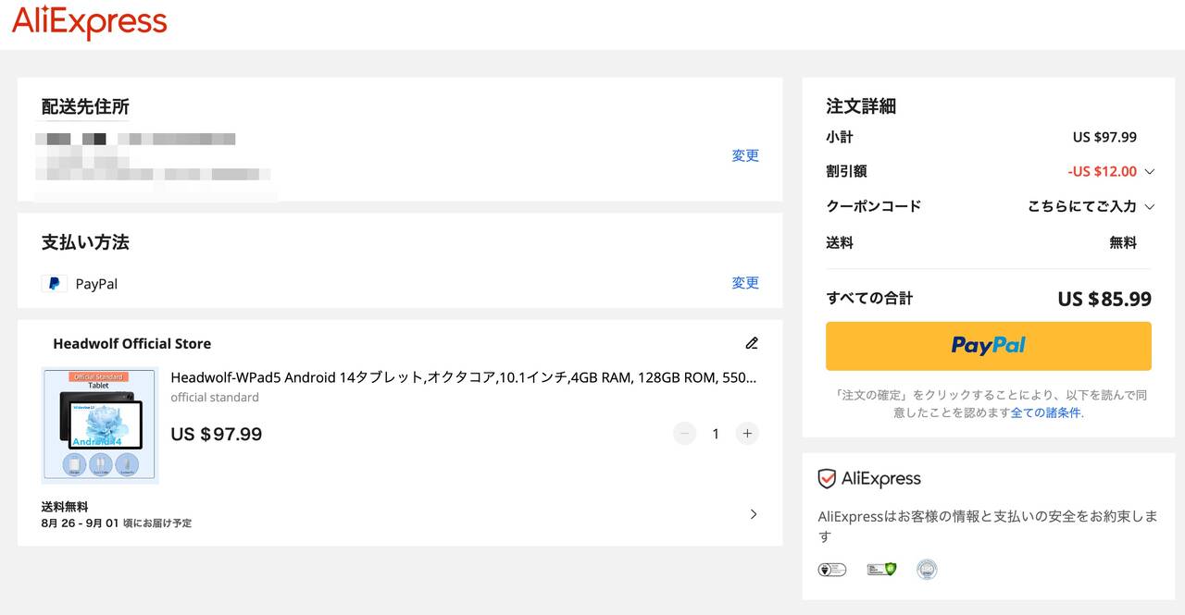This screenshot has width=1185, height=615.
Task: Click the quantity value field showing 1
Action: (x=716, y=433)
